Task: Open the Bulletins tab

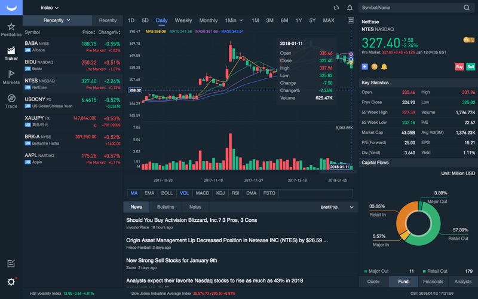Action: [x=166, y=207]
